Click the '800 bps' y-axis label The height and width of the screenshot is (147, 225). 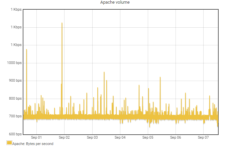(x=15, y=98)
